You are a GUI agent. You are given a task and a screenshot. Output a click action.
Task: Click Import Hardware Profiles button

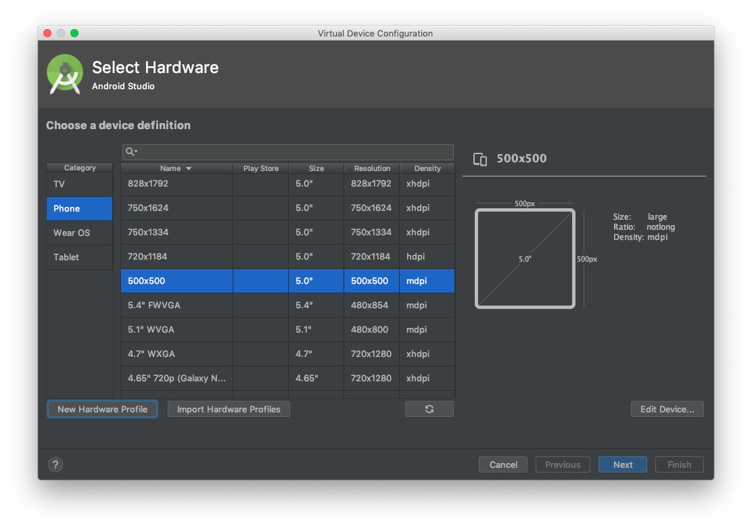(x=229, y=409)
